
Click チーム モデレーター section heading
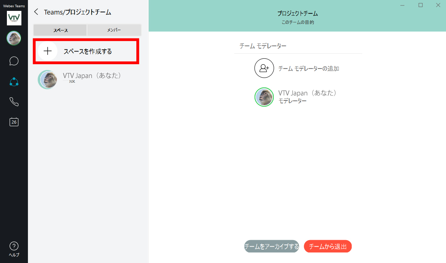[x=263, y=46]
